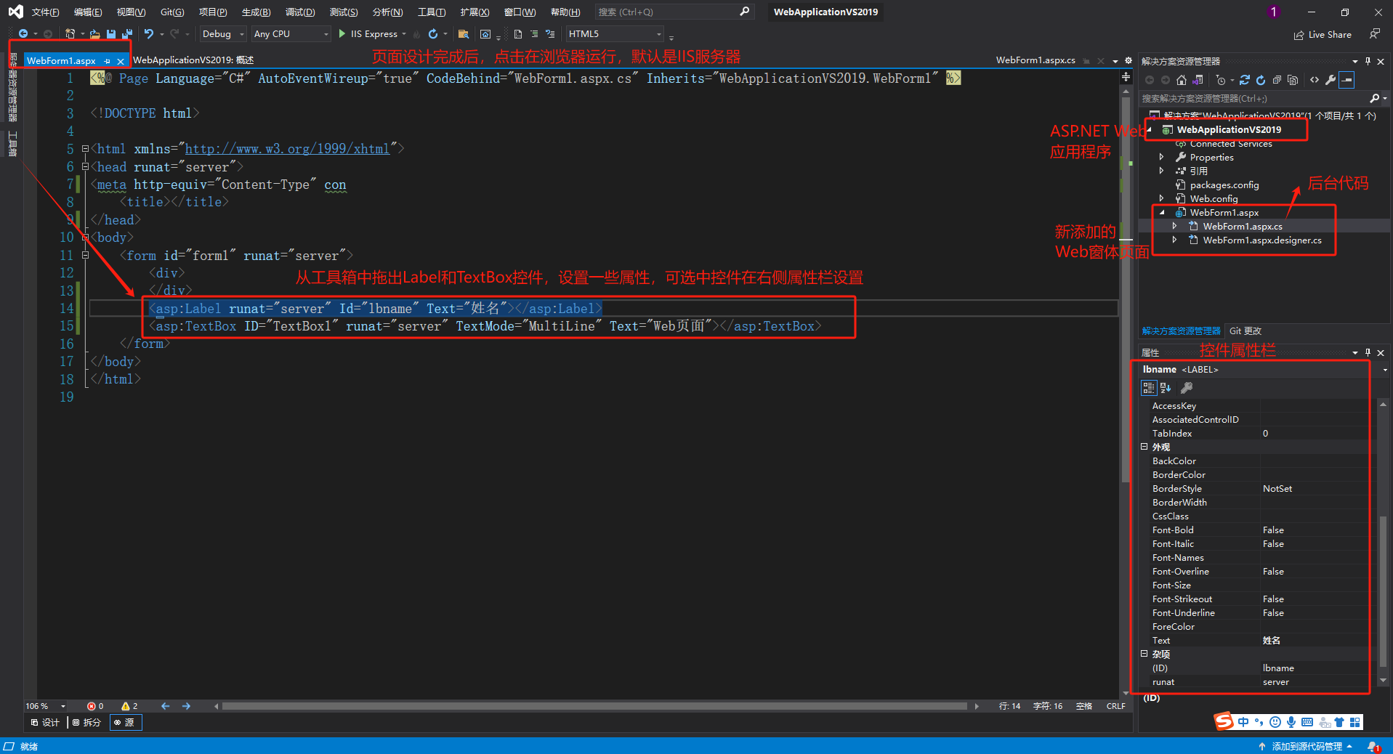Open the lbname object selector dropdown
1393x754 pixels.
pos(1385,370)
